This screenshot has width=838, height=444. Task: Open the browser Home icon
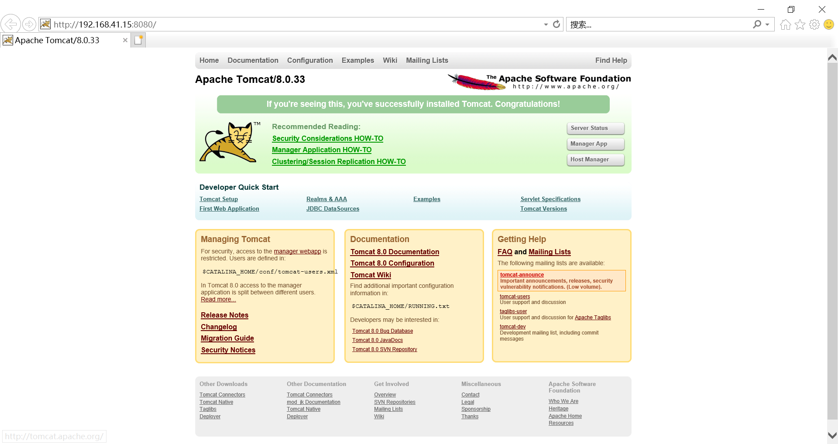coord(786,24)
